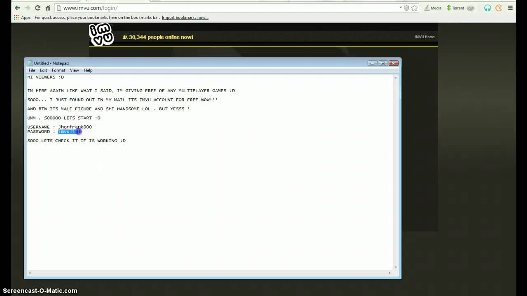Maximize the Notepad window
The height and width of the screenshot is (296, 527).
point(382,63)
